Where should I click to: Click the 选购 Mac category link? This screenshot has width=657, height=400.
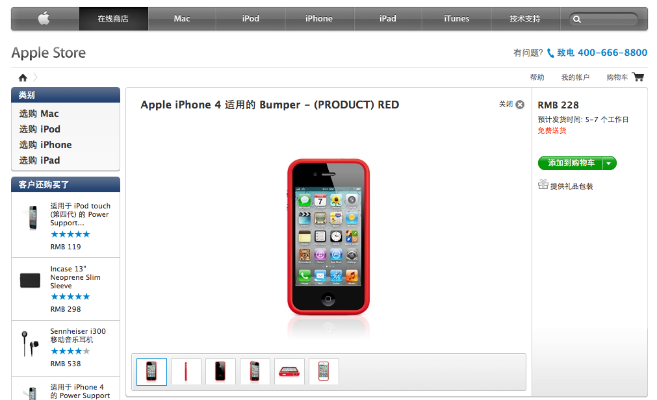tap(38, 114)
